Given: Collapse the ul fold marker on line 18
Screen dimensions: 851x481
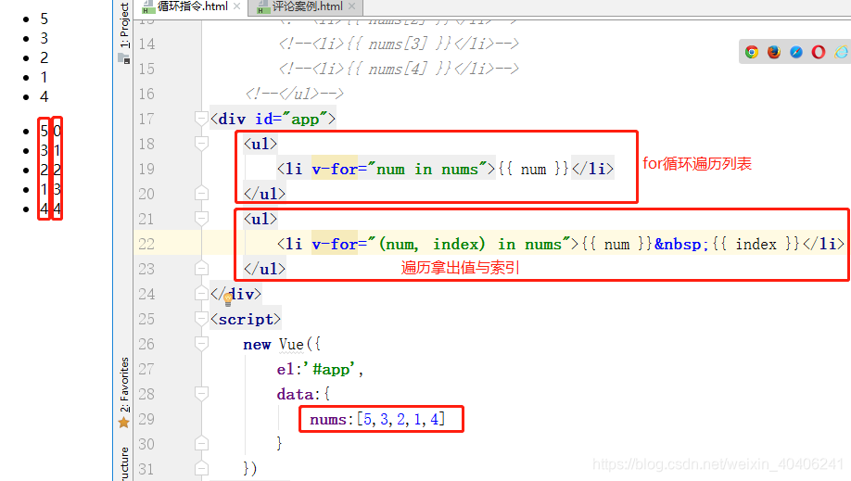Looking at the screenshot, I should click(x=201, y=144).
